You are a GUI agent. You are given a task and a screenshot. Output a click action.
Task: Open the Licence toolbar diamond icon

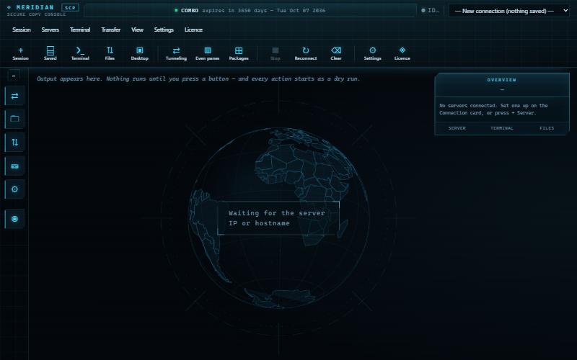(x=402, y=53)
